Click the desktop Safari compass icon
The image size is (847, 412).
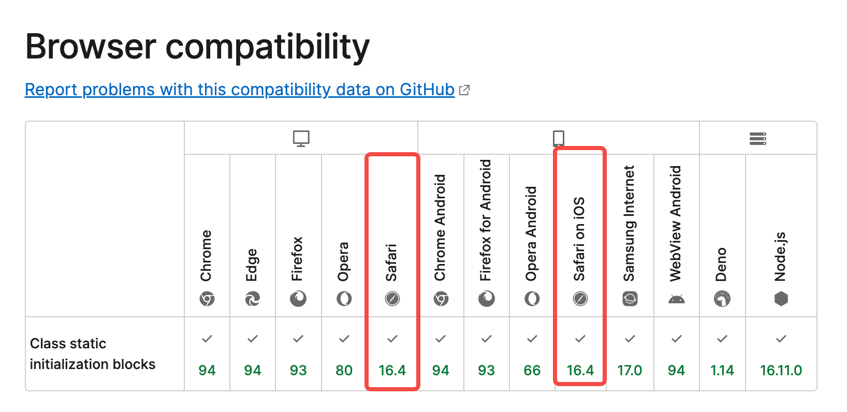[392, 299]
